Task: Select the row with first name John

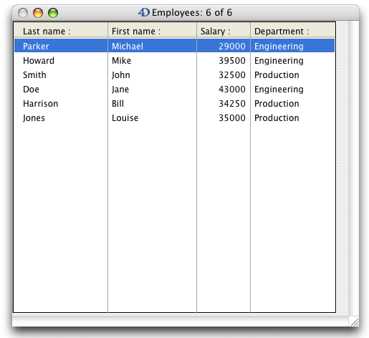Action: tap(175, 75)
